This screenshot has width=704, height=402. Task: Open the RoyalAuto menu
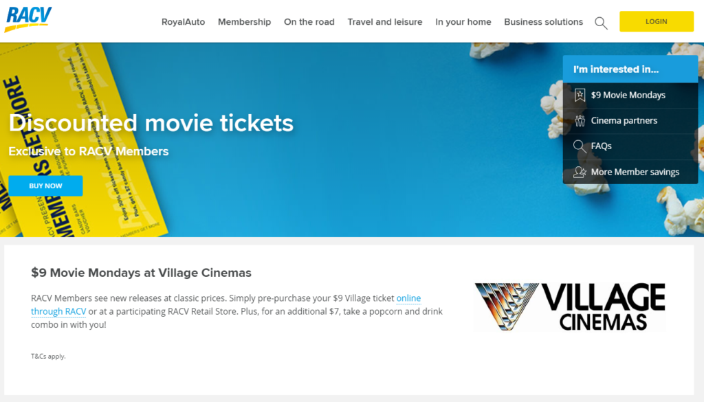click(x=183, y=22)
